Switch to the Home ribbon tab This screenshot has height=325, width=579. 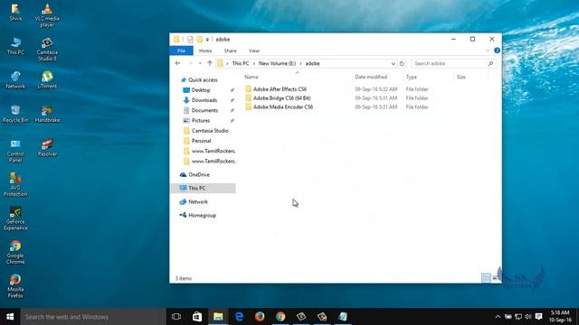(x=205, y=51)
